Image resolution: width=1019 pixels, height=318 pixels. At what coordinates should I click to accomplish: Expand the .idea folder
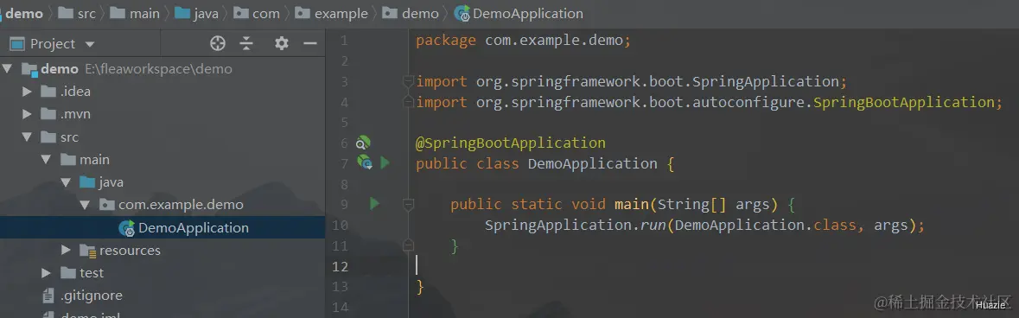click(x=27, y=92)
